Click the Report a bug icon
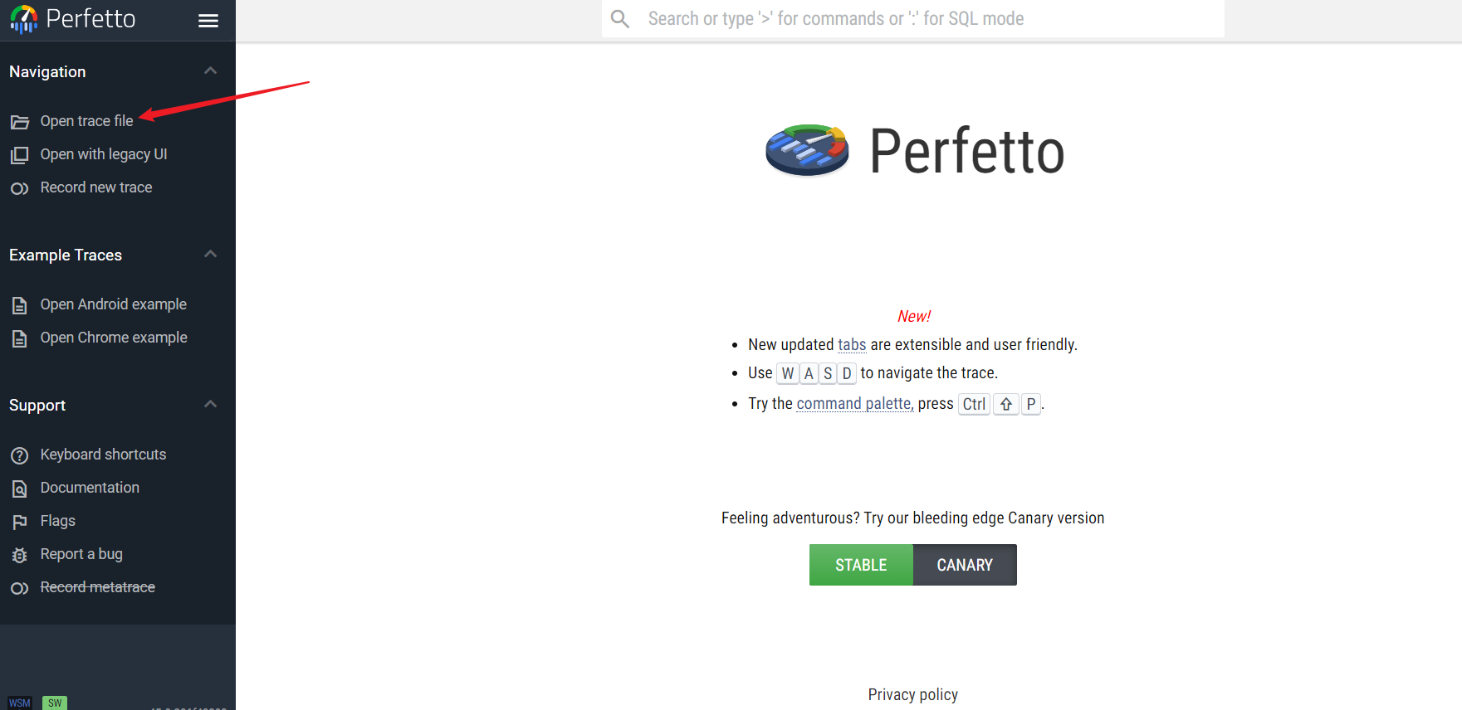 (20, 555)
